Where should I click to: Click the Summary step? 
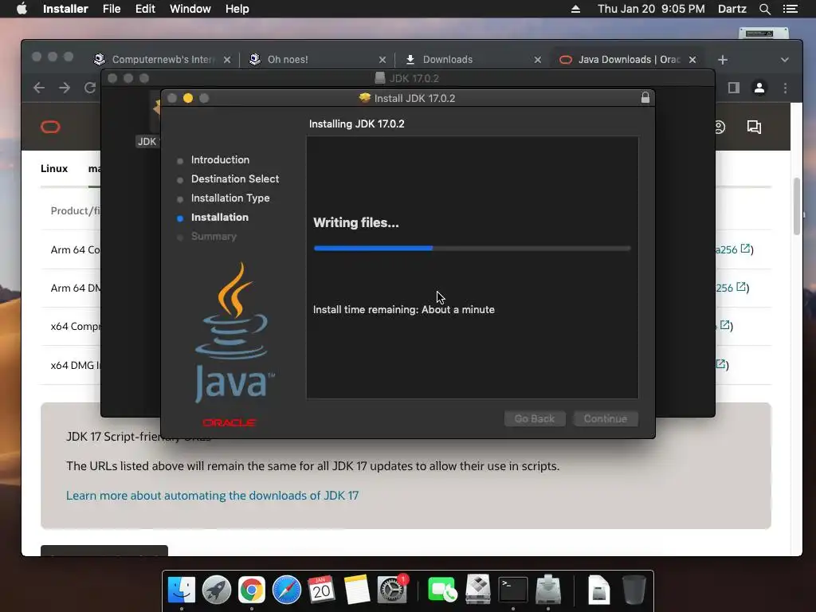214,236
